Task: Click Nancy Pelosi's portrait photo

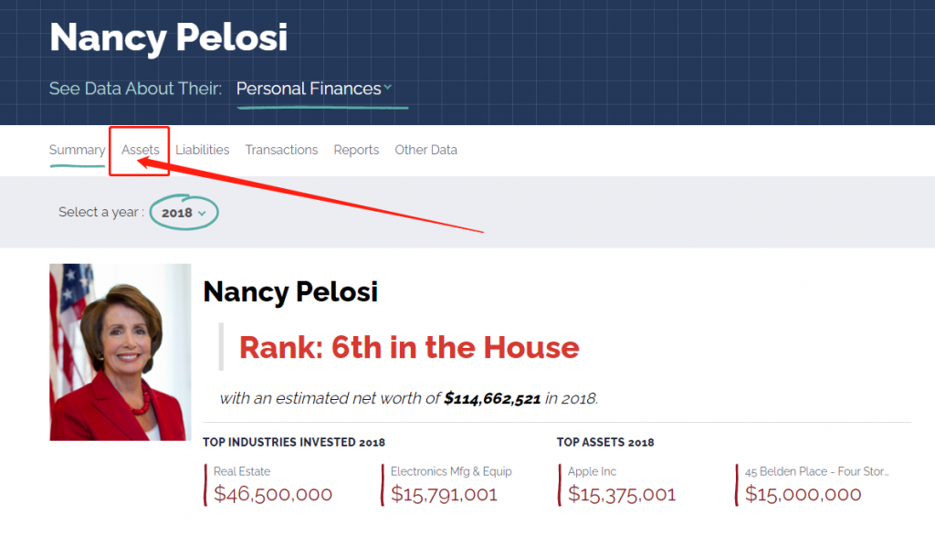Action: 121,352
